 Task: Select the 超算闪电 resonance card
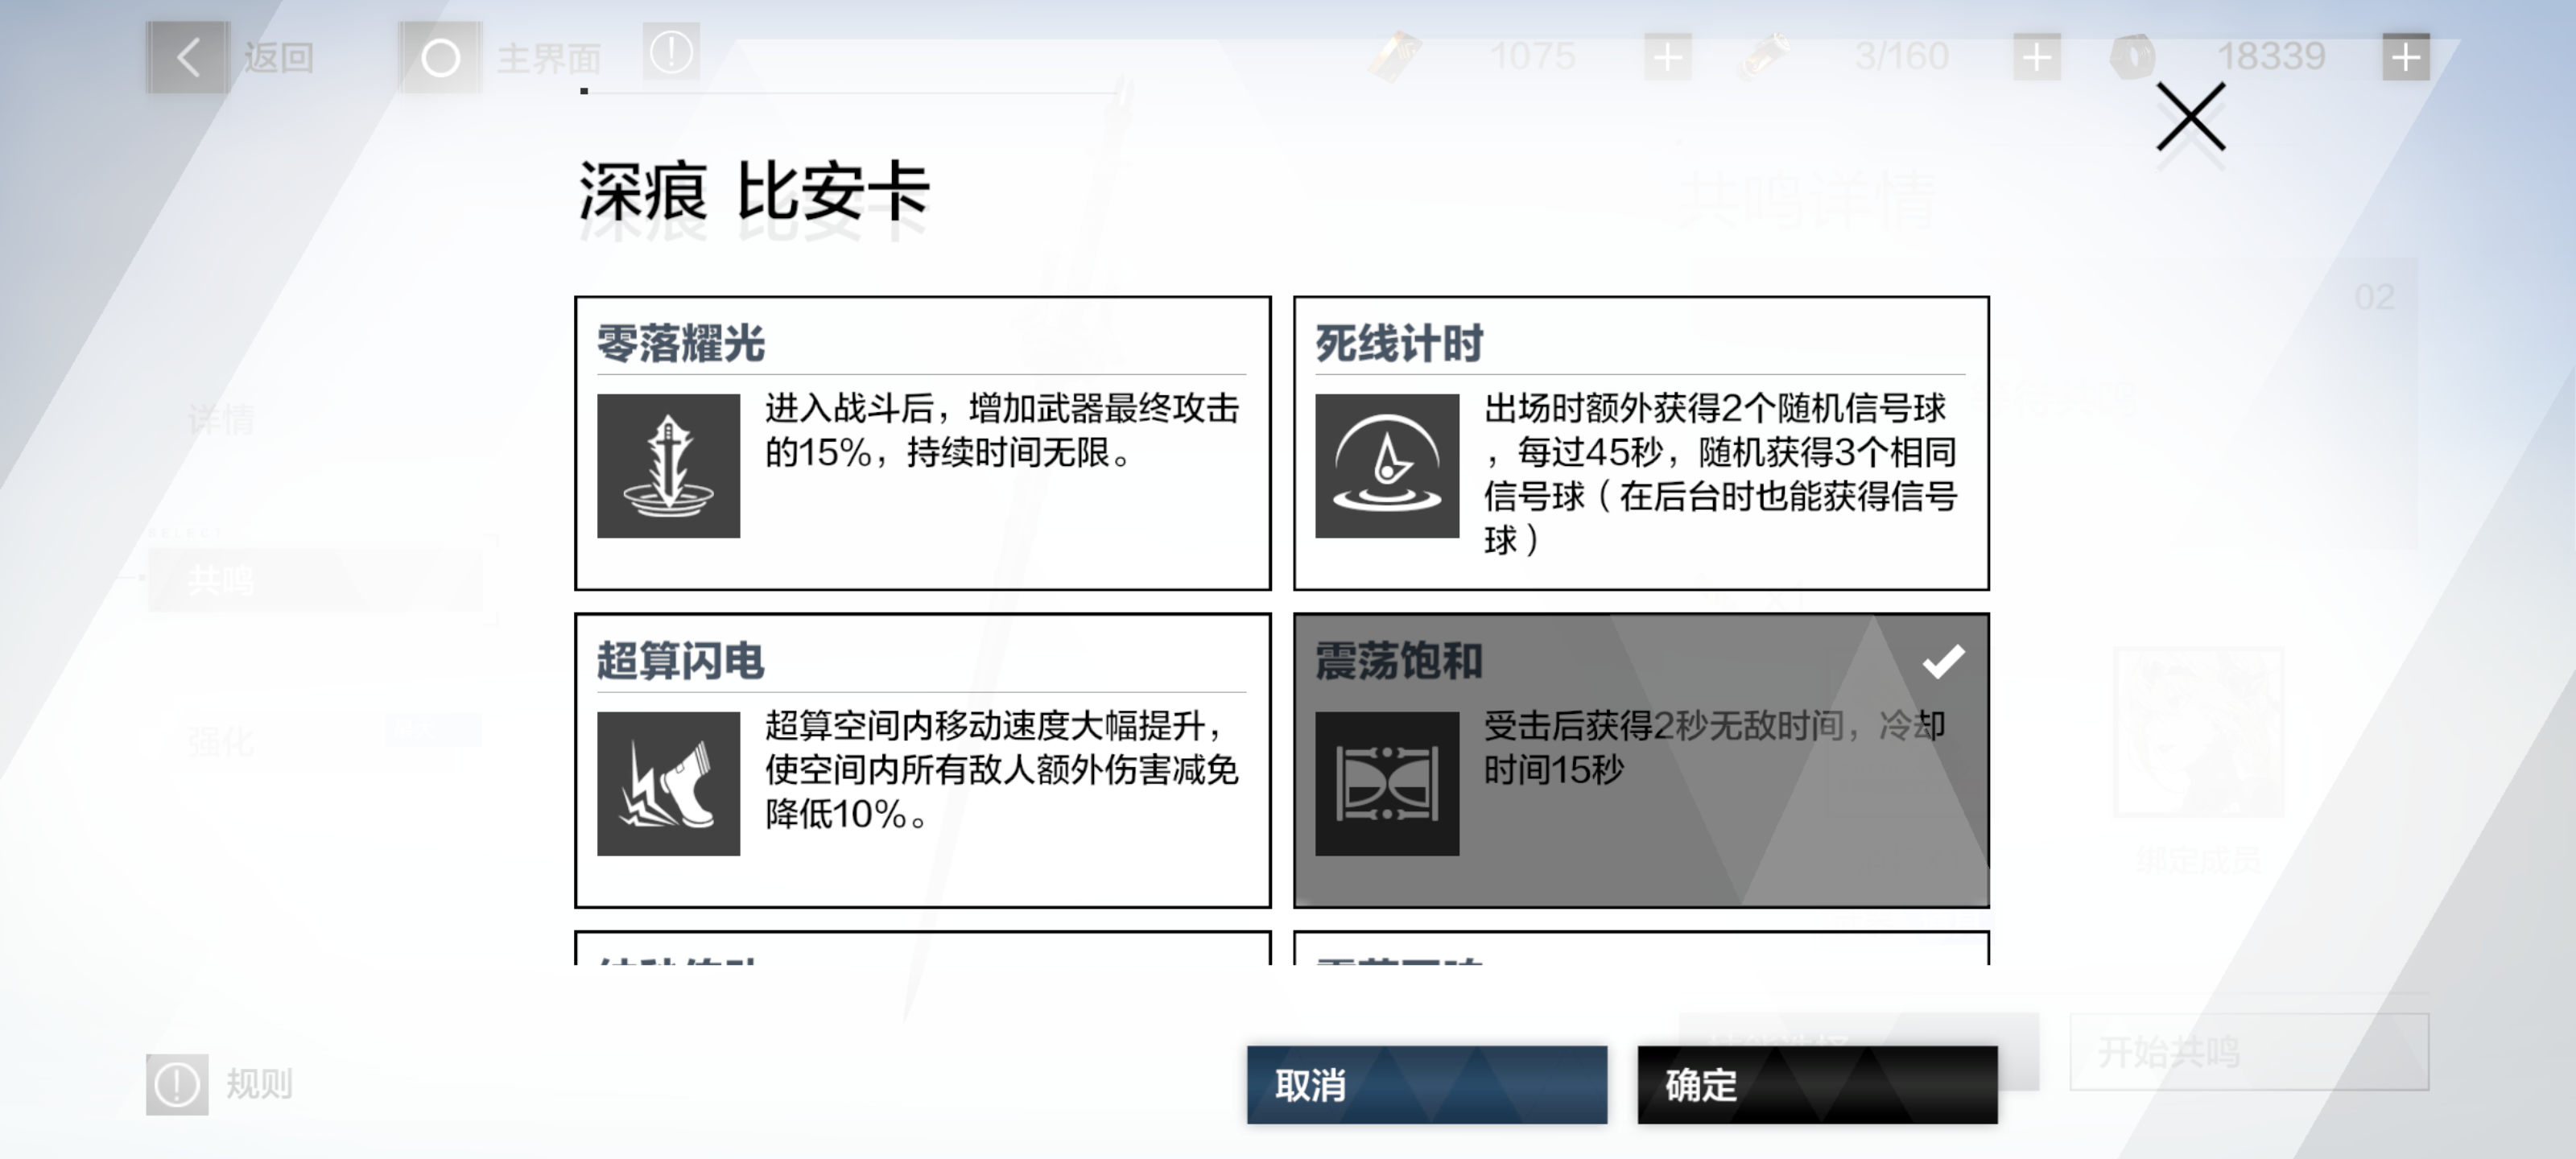923,761
